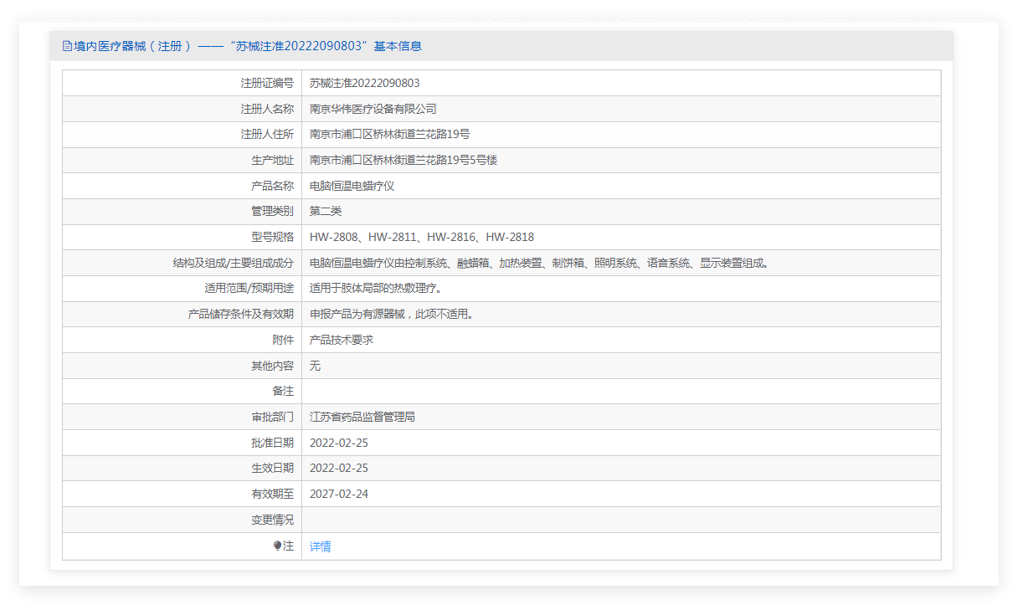
Task: Click the 管理类别 label
Action: tap(272, 211)
